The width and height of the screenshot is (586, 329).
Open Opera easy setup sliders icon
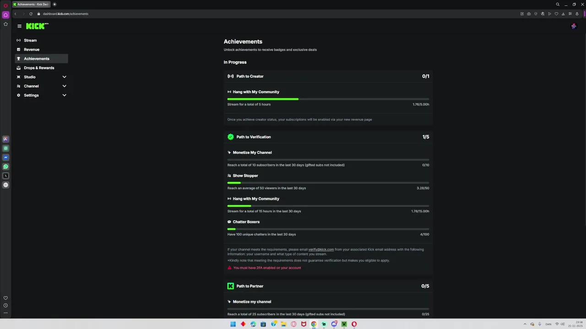pyautogui.click(x=570, y=14)
